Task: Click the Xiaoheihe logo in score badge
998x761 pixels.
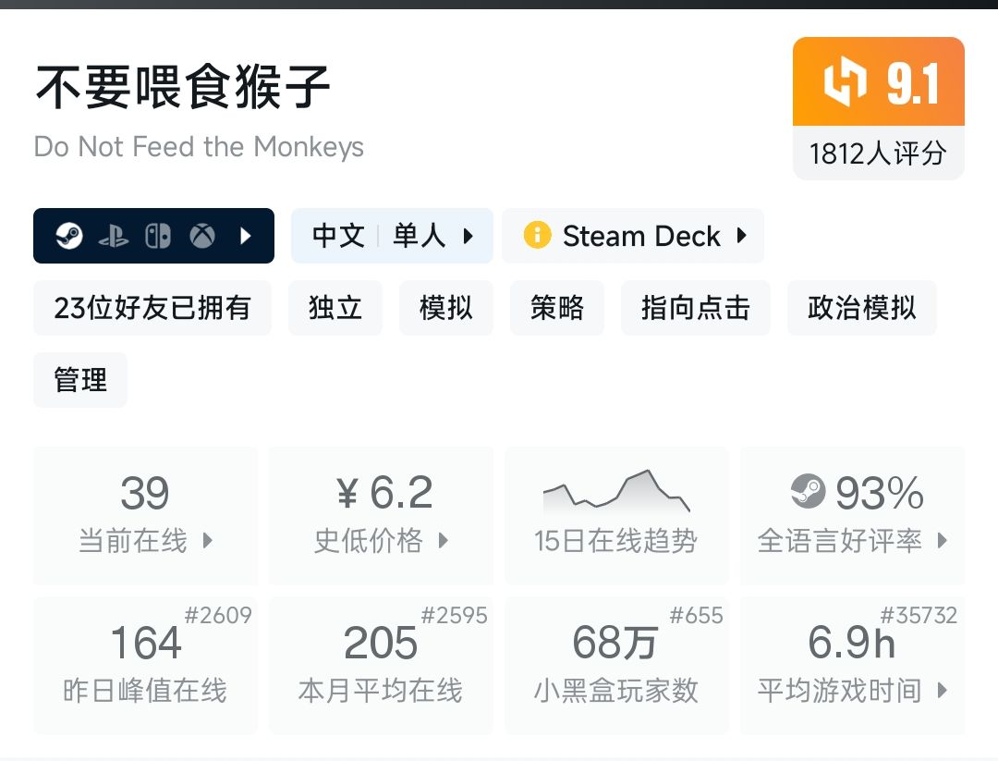Action: coord(846,82)
